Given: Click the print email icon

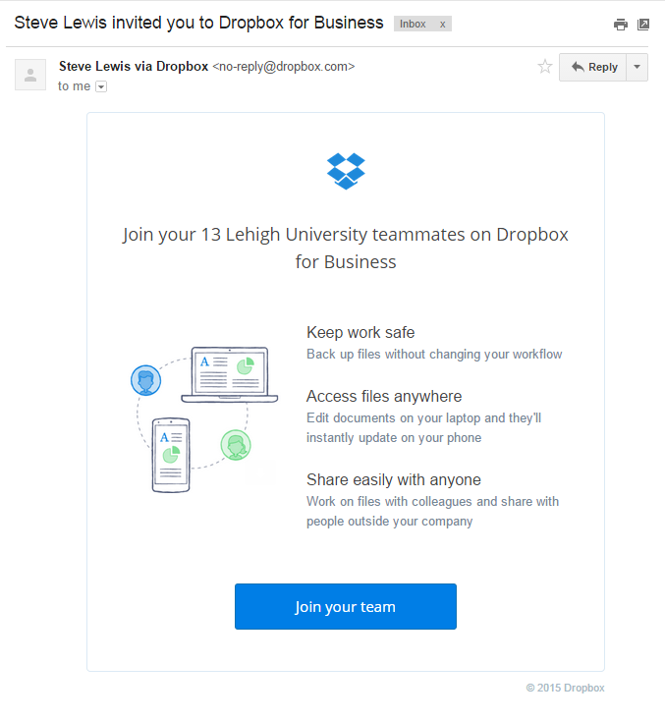Looking at the screenshot, I should tap(621, 25).
